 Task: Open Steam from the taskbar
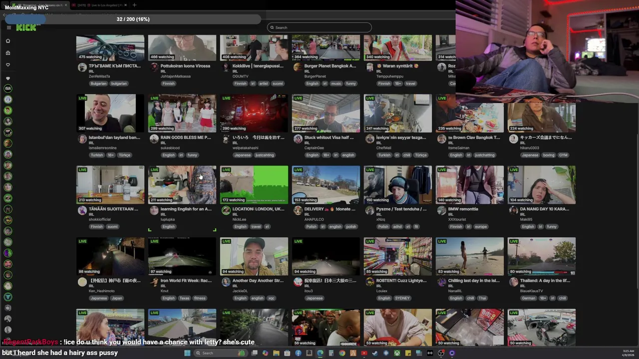tap(375, 353)
